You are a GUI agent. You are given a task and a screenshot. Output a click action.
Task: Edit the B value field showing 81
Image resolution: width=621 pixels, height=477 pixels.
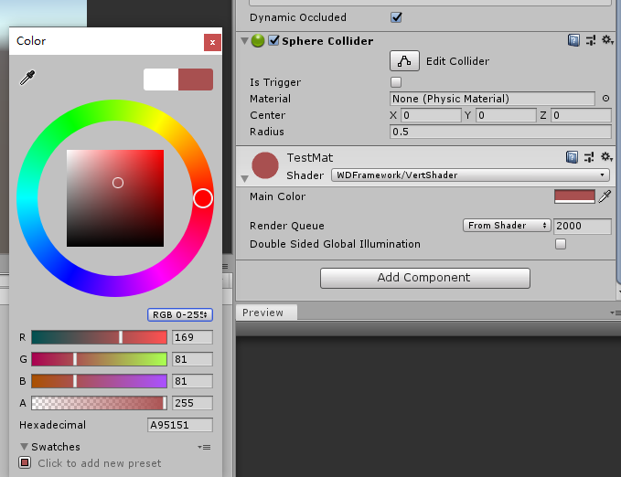[192, 381]
